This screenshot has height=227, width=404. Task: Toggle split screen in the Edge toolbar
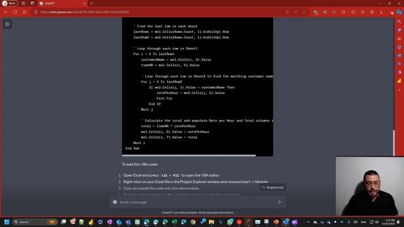(x=353, y=12)
